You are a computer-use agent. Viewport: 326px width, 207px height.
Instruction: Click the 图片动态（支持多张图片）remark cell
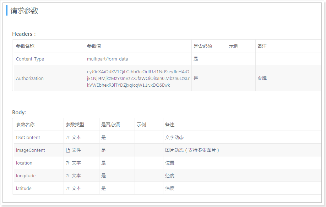pyautogui.click(x=192, y=150)
